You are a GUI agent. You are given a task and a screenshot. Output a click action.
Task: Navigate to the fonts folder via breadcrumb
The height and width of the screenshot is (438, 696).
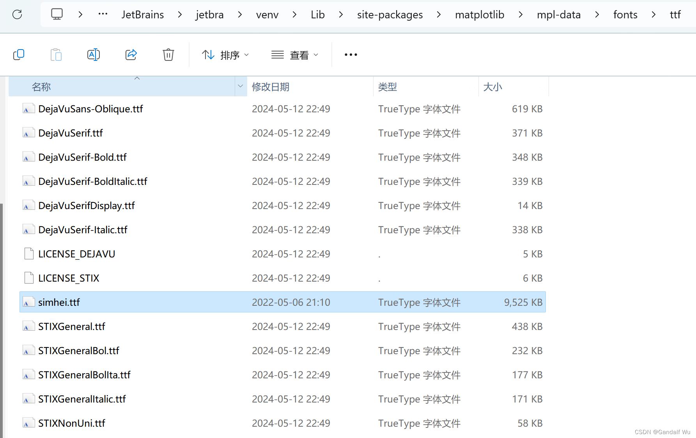tap(625, 14)
